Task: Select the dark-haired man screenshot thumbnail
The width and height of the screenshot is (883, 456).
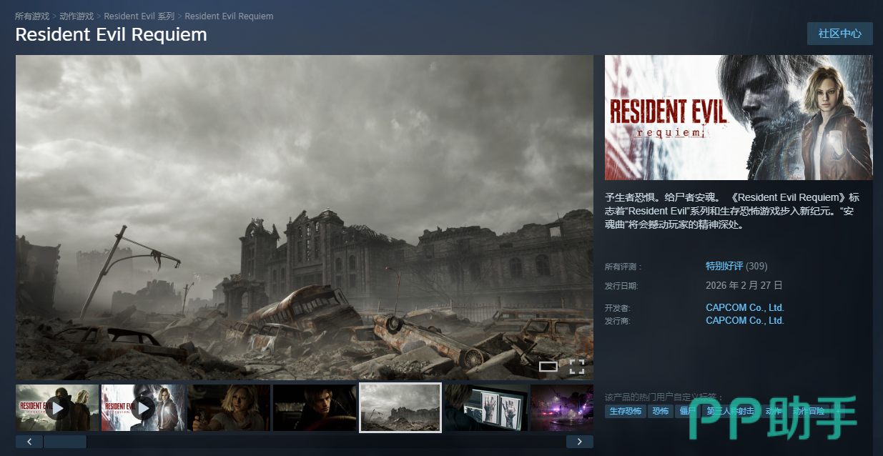Action: coord(315,408)
